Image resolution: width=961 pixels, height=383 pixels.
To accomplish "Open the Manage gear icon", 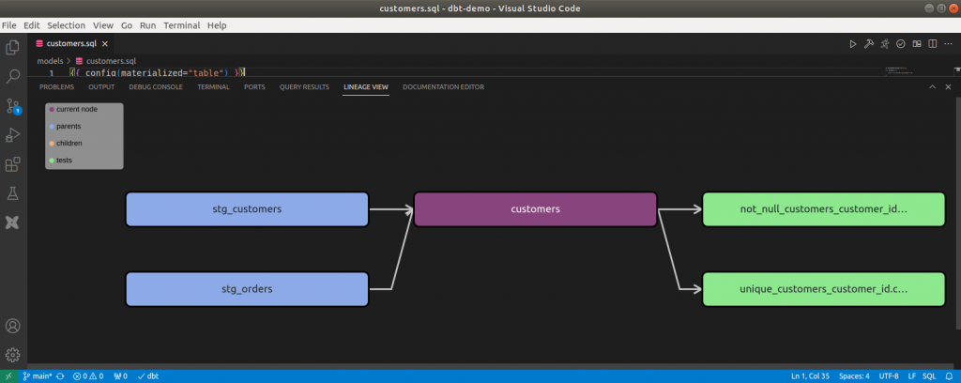I will tap(12, 354).
